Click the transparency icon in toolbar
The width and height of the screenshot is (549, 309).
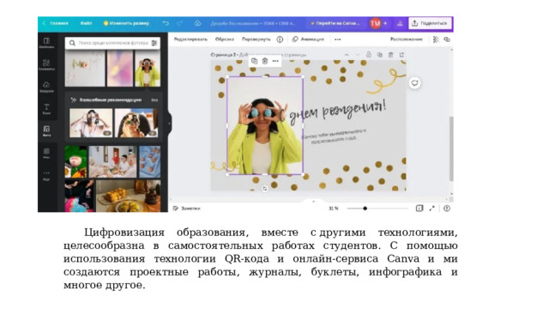(x=436, y=39)
